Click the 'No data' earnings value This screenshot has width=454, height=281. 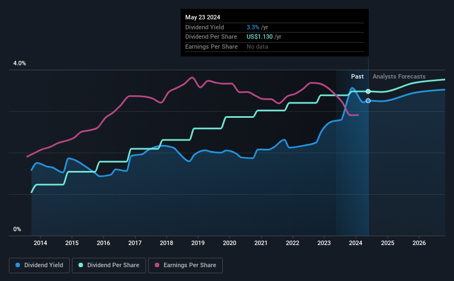pyautogui.click(x=257, y=46)
